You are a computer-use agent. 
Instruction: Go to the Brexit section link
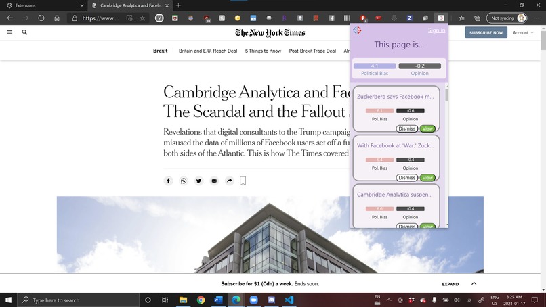[x=160, y=51]
